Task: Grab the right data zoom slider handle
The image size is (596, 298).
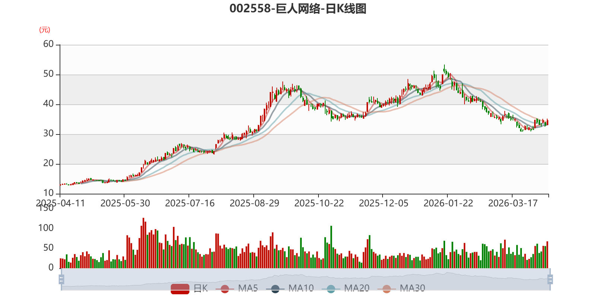Action: 550,279
